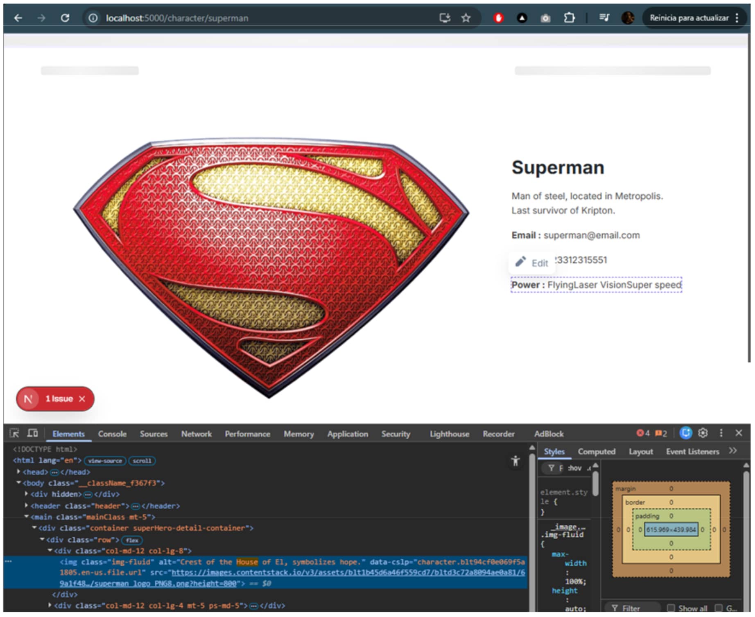Bookmark this page with the star icon
The image size is (755, 617).
point(467,18)
